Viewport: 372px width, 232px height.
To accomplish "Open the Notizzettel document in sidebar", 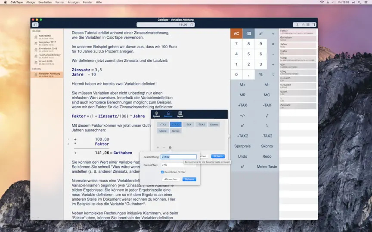I will (x=47, y=37).
